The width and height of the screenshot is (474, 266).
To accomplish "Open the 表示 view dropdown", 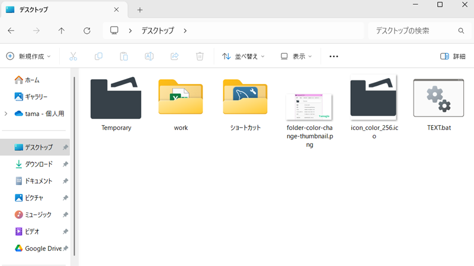I will (x=296, y=56).
